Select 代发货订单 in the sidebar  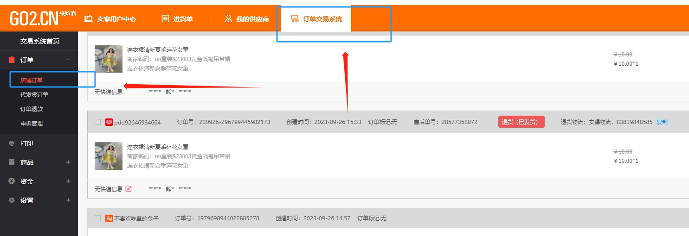pos(34,94)
